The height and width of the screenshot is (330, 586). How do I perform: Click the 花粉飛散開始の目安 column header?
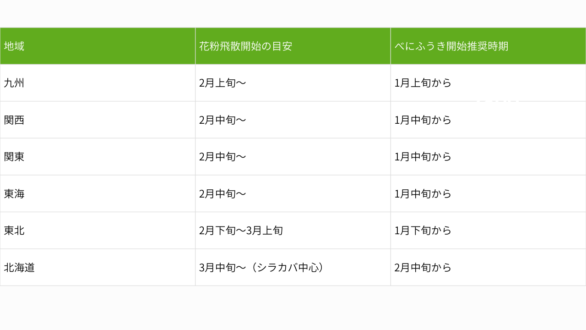click(x=245, y=46)
